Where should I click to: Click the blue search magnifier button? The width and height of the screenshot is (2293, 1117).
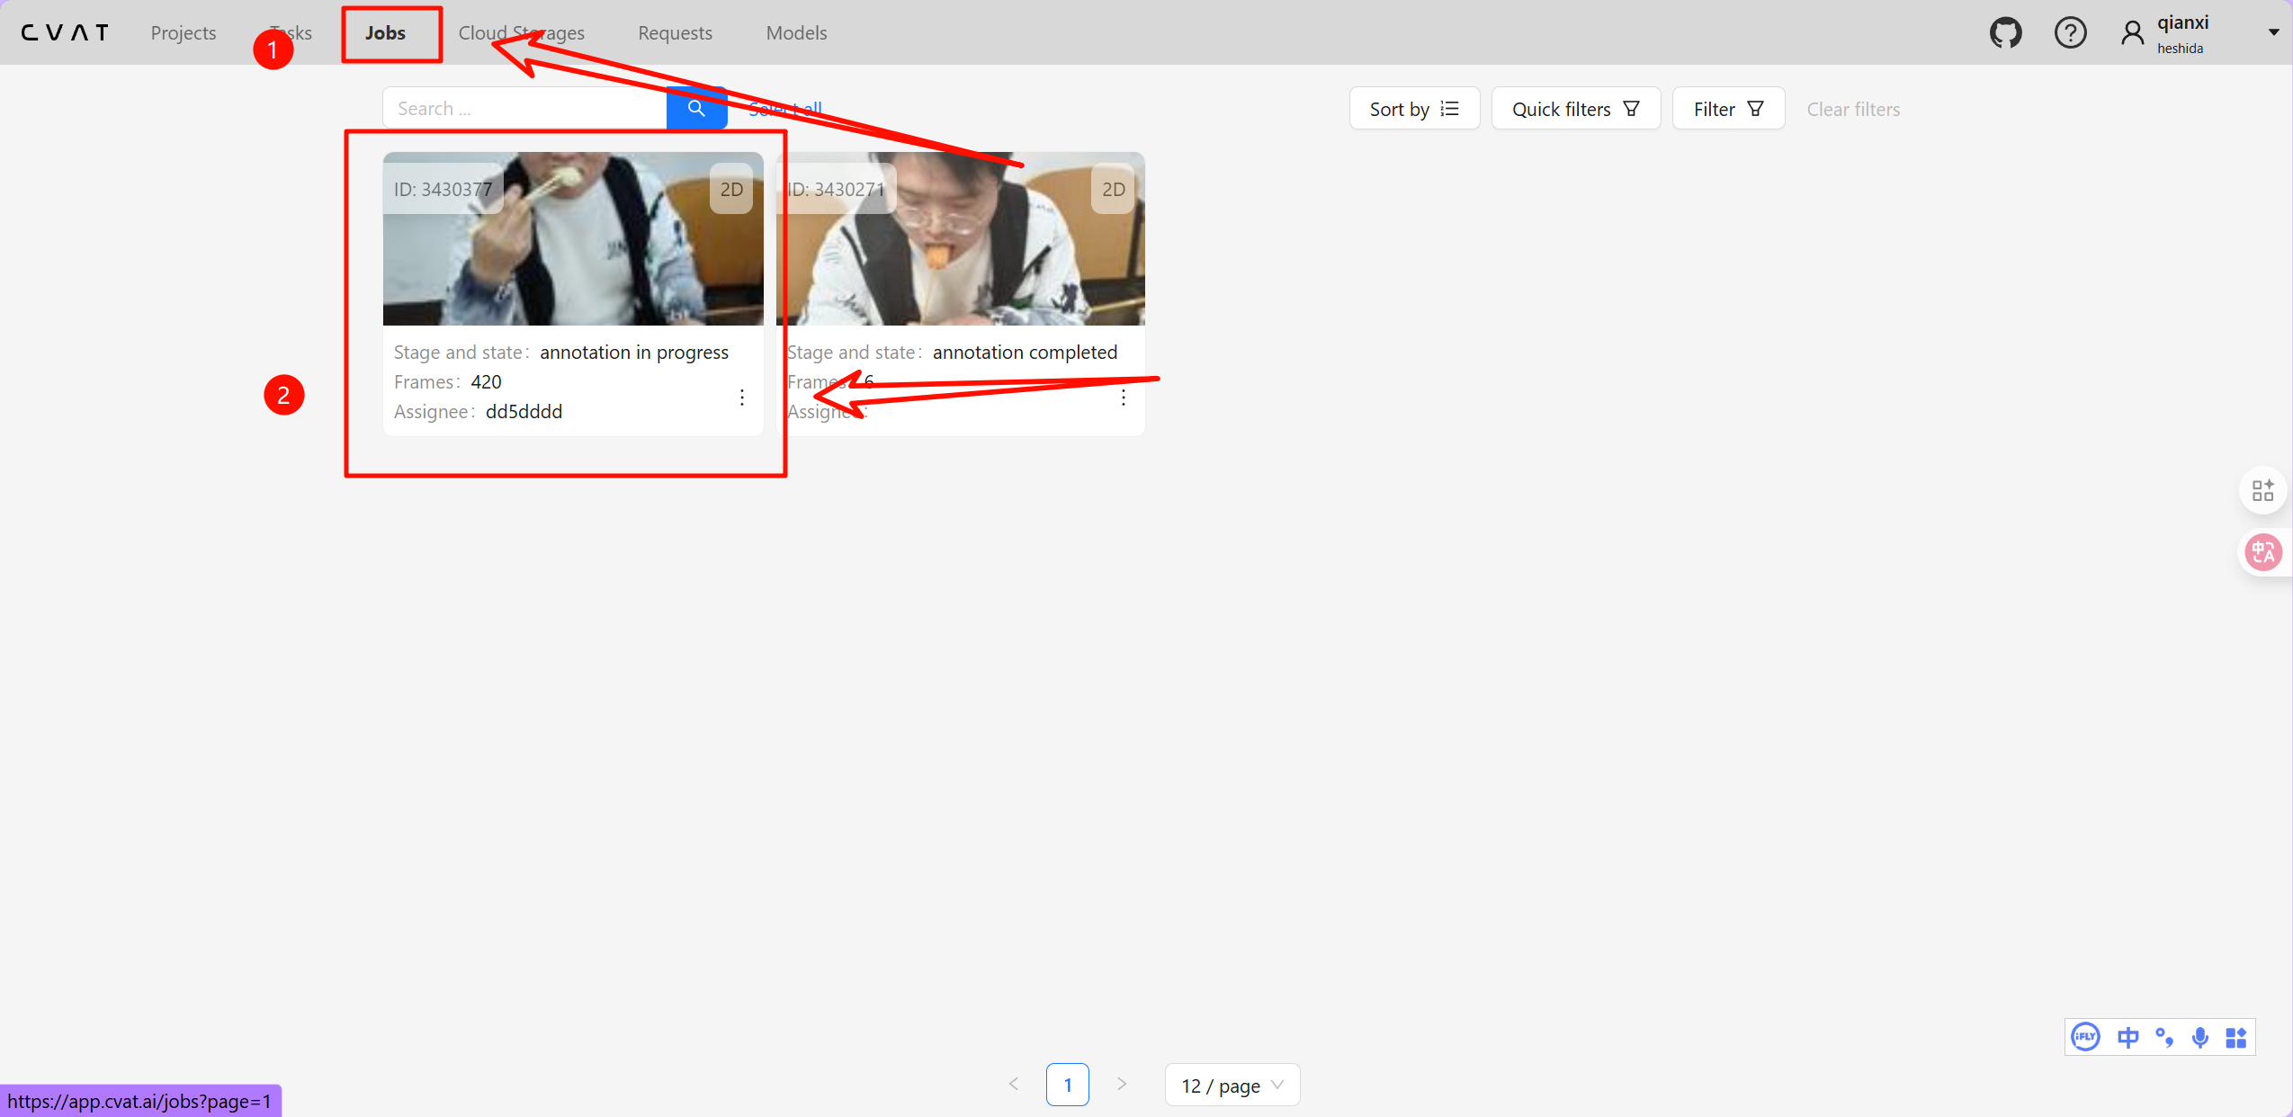pyautogui.click(x=696, y=109)
